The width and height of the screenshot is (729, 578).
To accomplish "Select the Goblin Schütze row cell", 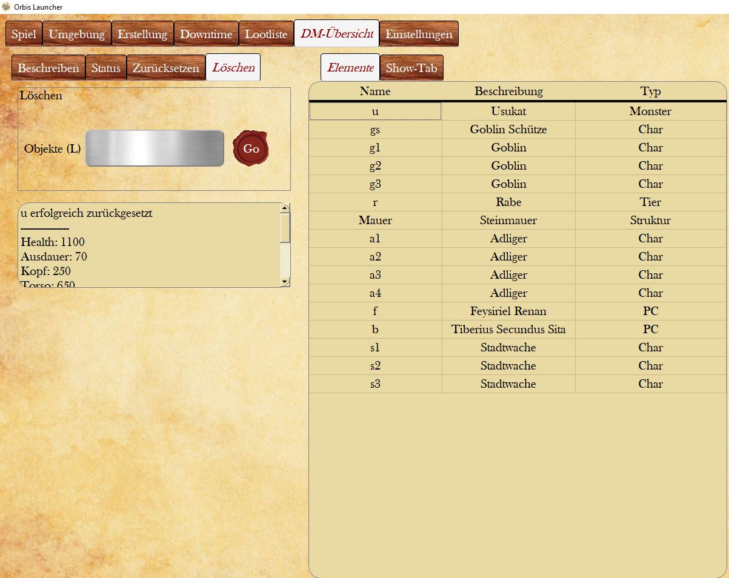I will pyautogui.click(x=508, y=130).
